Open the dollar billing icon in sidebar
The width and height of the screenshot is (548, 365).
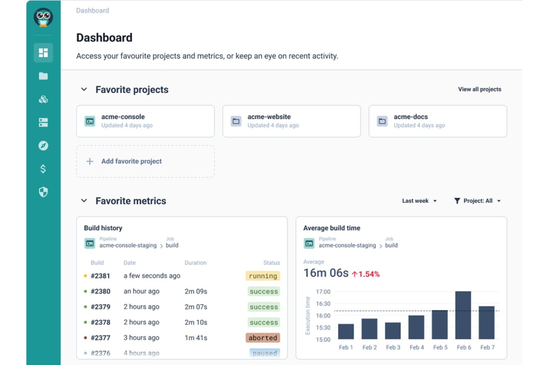pos(43,169)
